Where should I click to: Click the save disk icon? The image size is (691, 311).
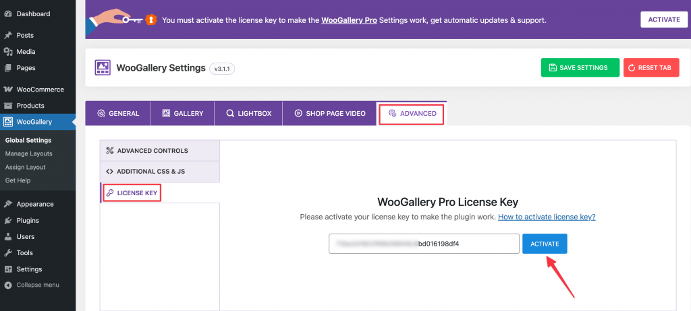pos(553,68)
